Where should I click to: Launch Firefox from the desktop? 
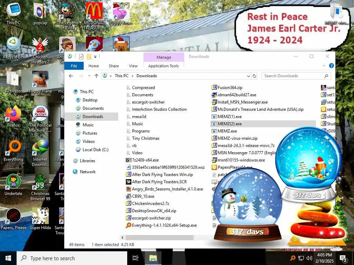[x=13, y=116]
